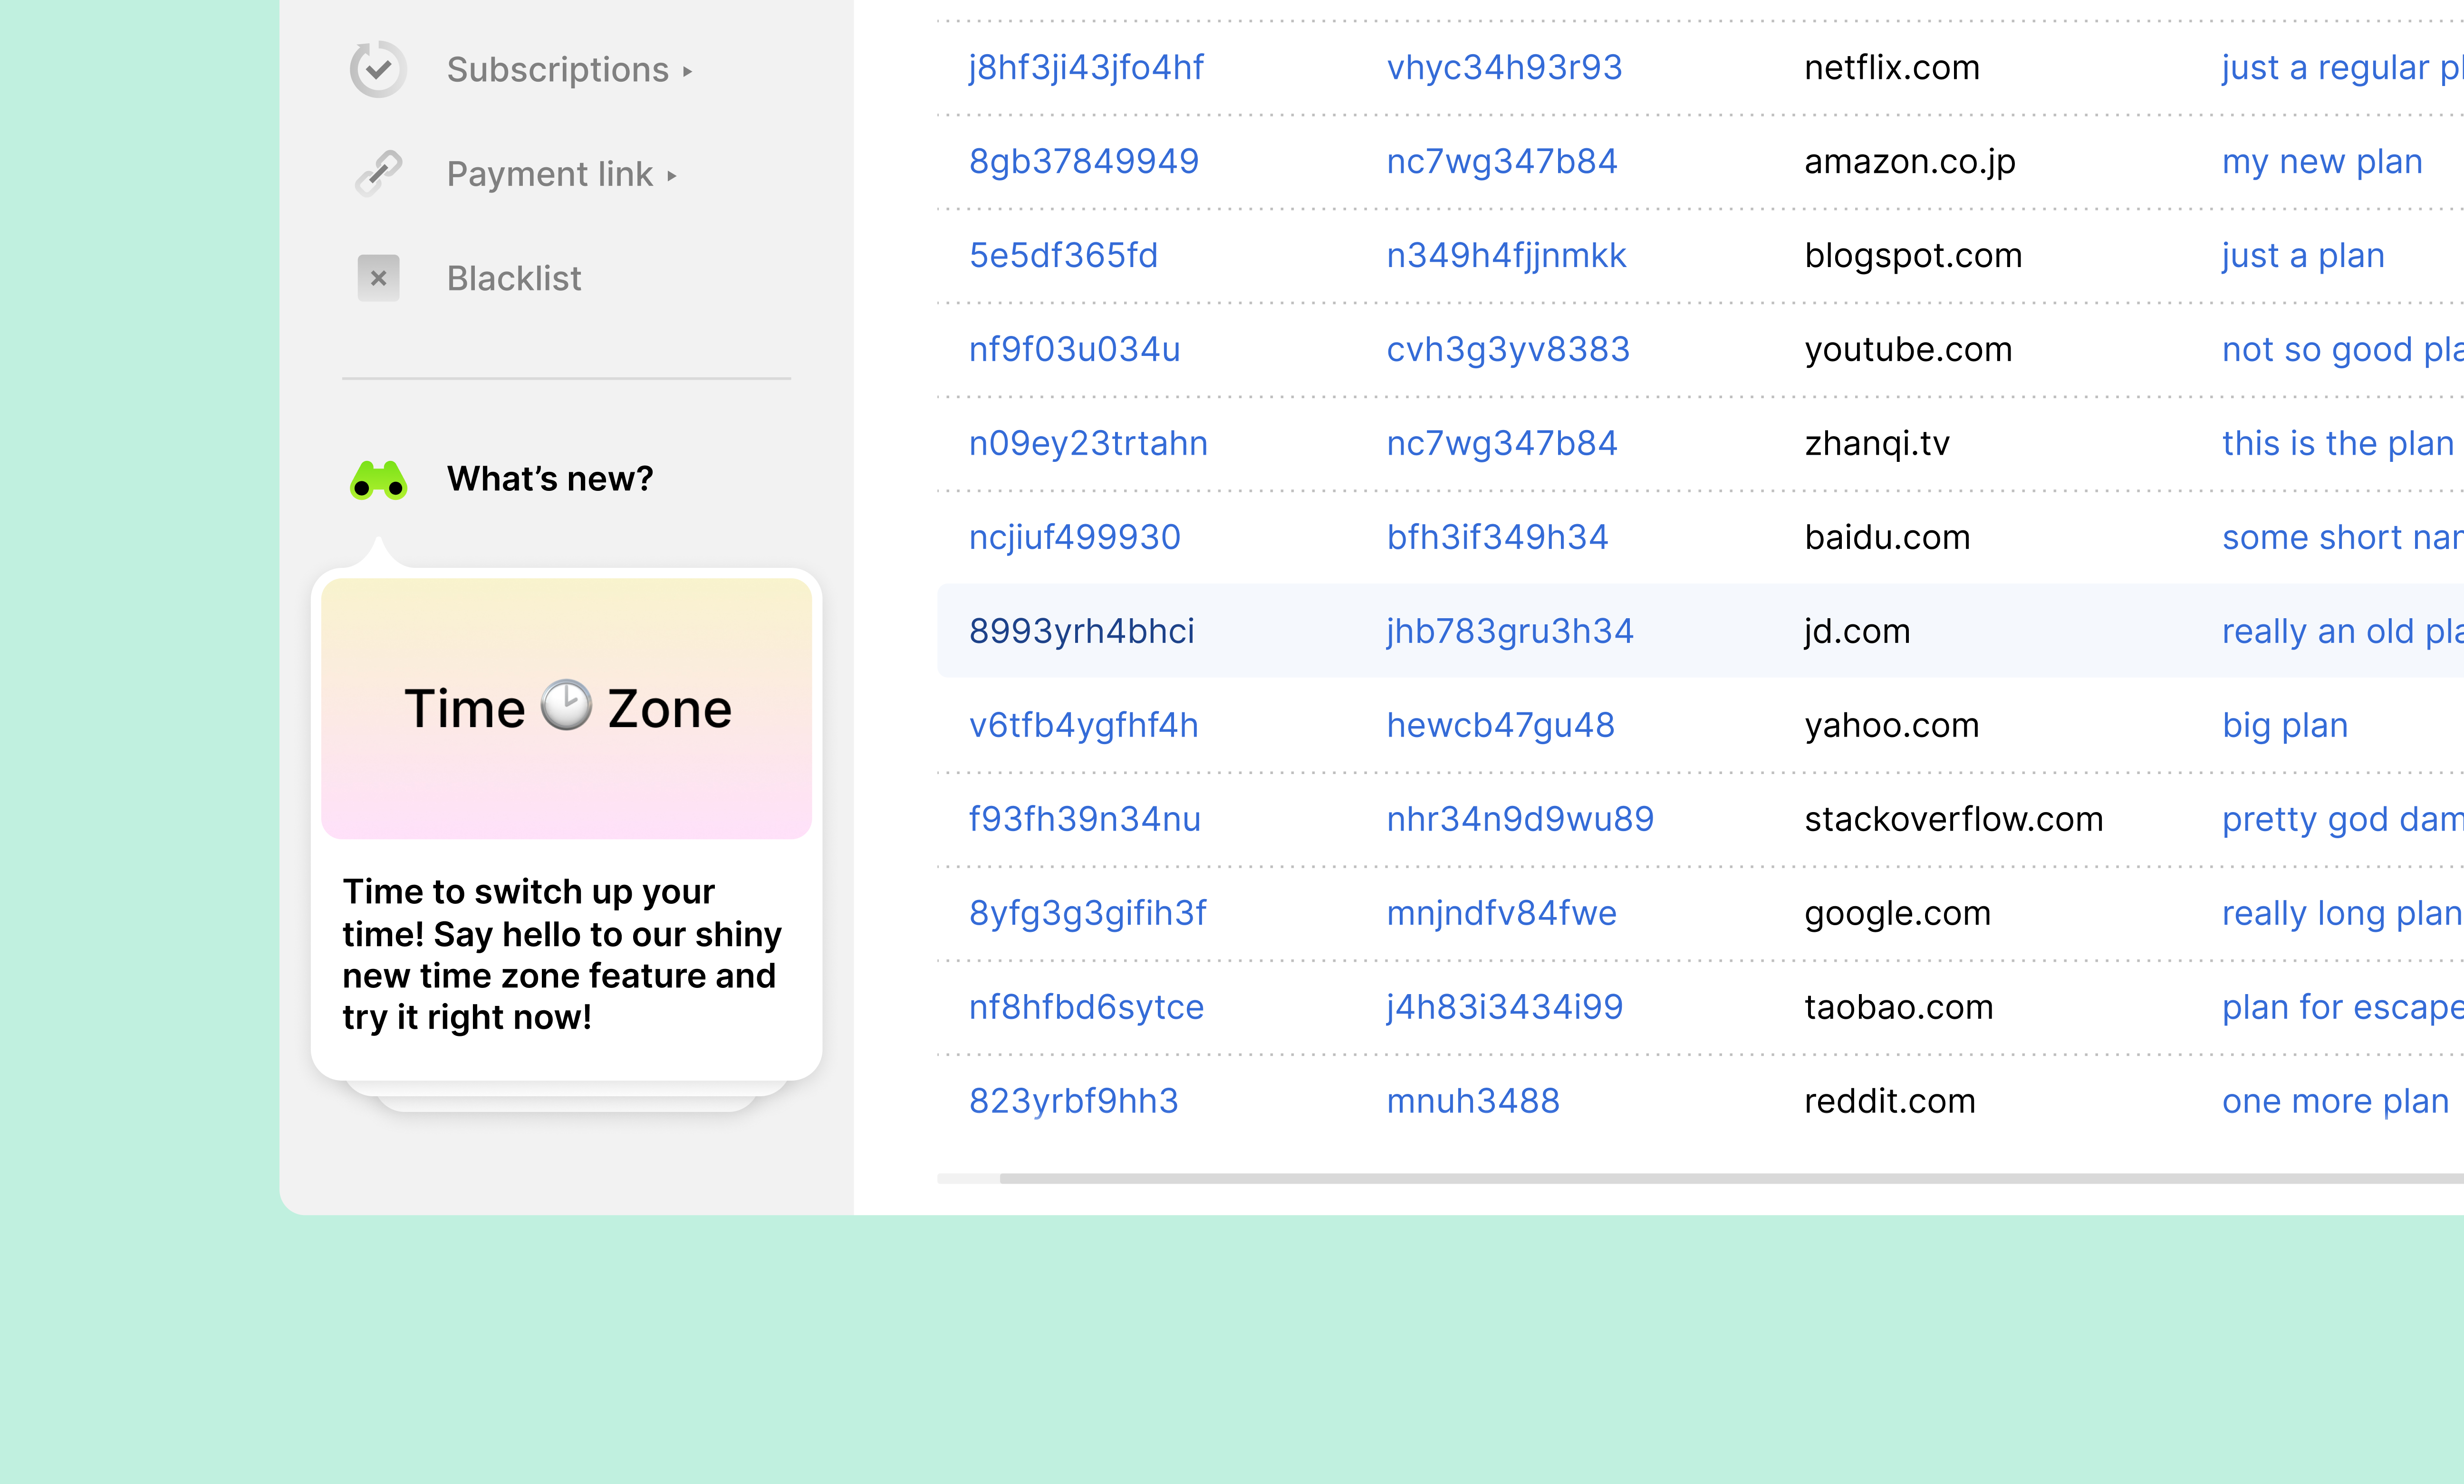The width and height of the screenshot is (2464, 1484).
Task: Open link jhb783gru3h34
Action: 1510,631
